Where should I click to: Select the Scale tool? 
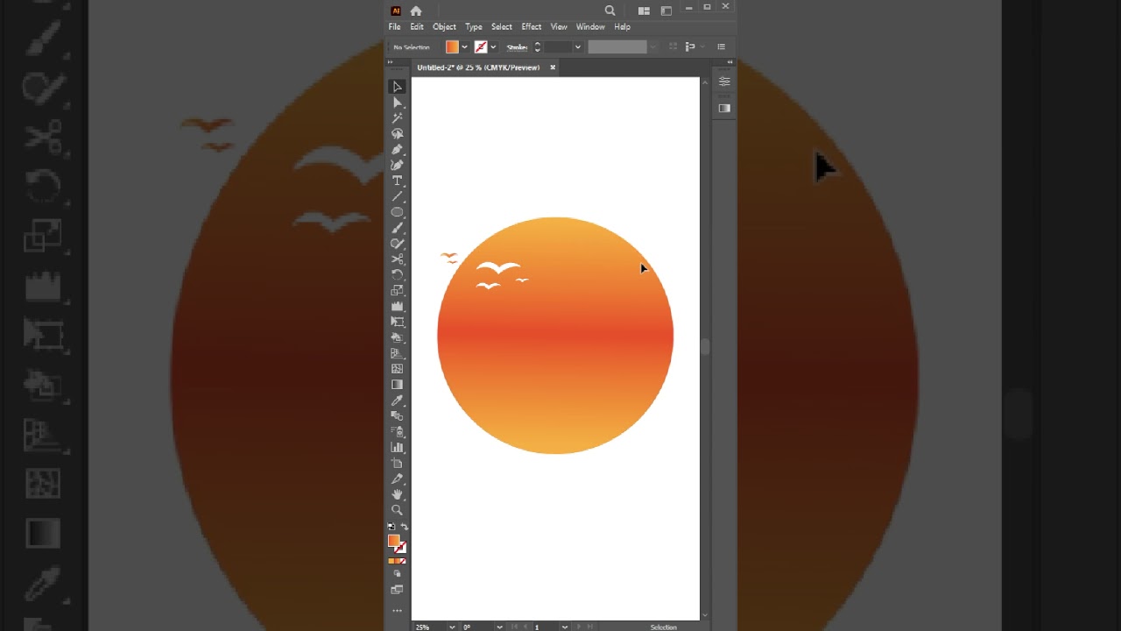point(397,291)
